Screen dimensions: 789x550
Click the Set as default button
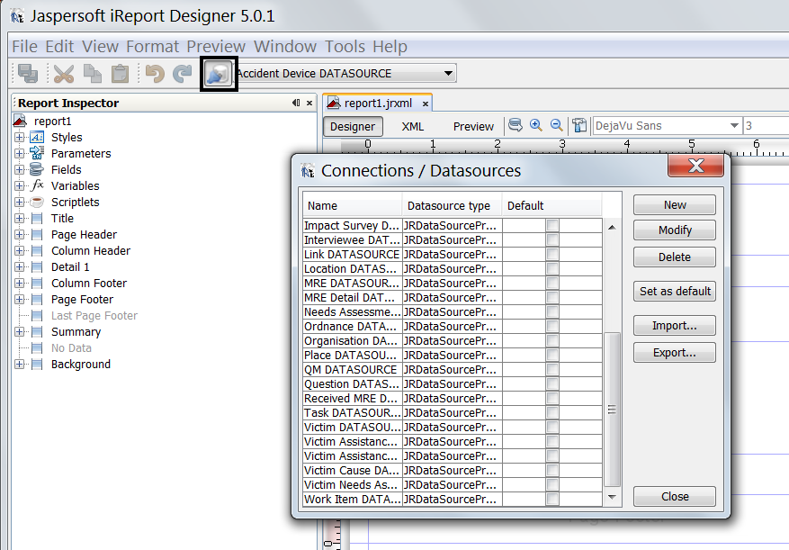coord(674,291)
